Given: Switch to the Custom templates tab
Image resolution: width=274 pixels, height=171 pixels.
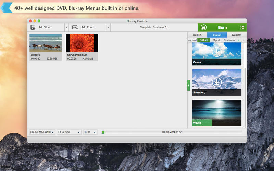Looking at the screenshot, I should [x=236, y=35].
